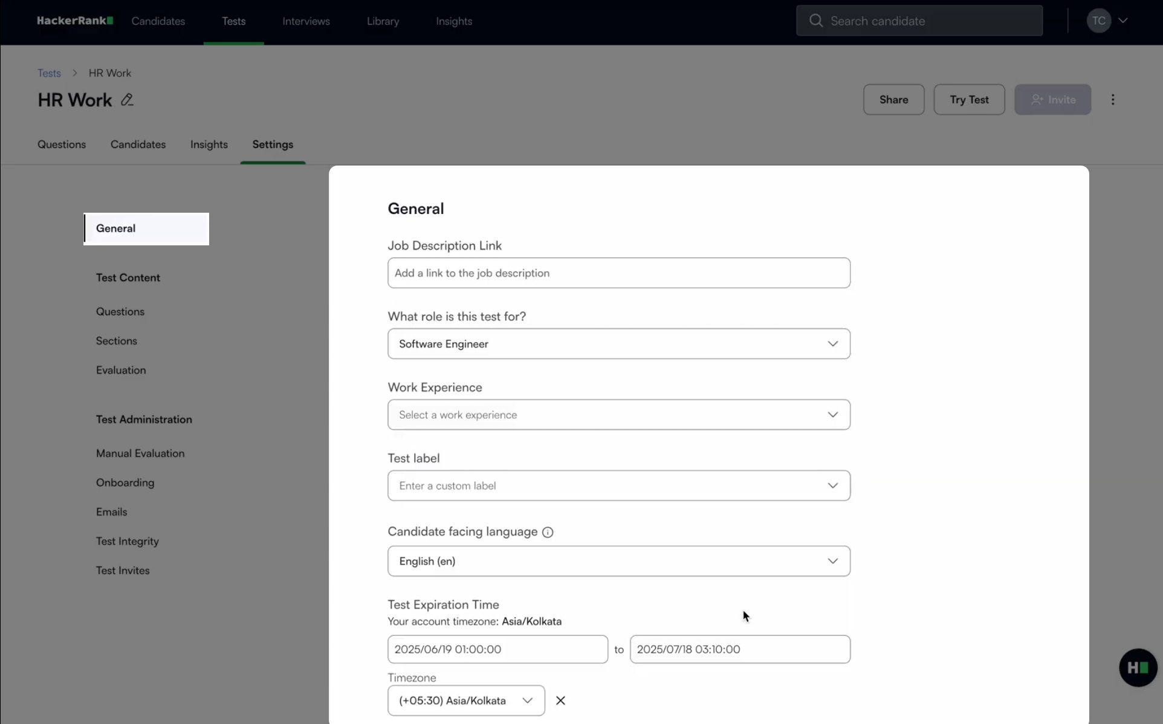Screen dimensions: 1163x724
Task: Clear the timezone with the X icon
Action: point(560,700)
